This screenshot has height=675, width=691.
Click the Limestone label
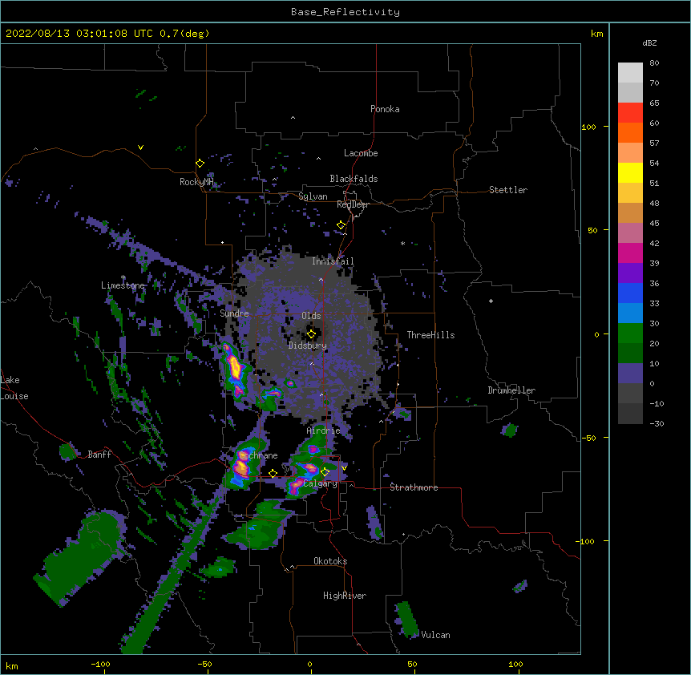[123, 285]
